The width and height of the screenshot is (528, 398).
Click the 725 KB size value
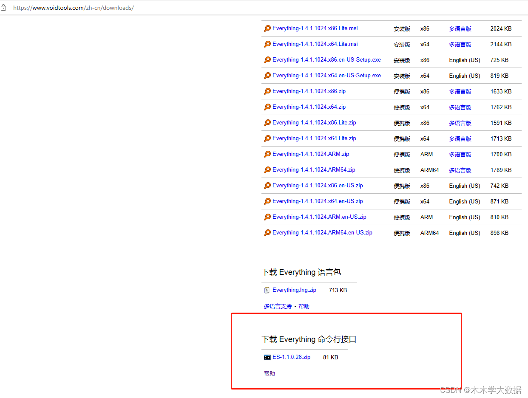click(x=499, y=60)
